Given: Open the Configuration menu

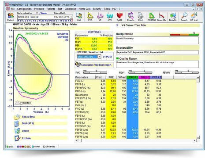Looking at the screenshot, I should 24,9.
